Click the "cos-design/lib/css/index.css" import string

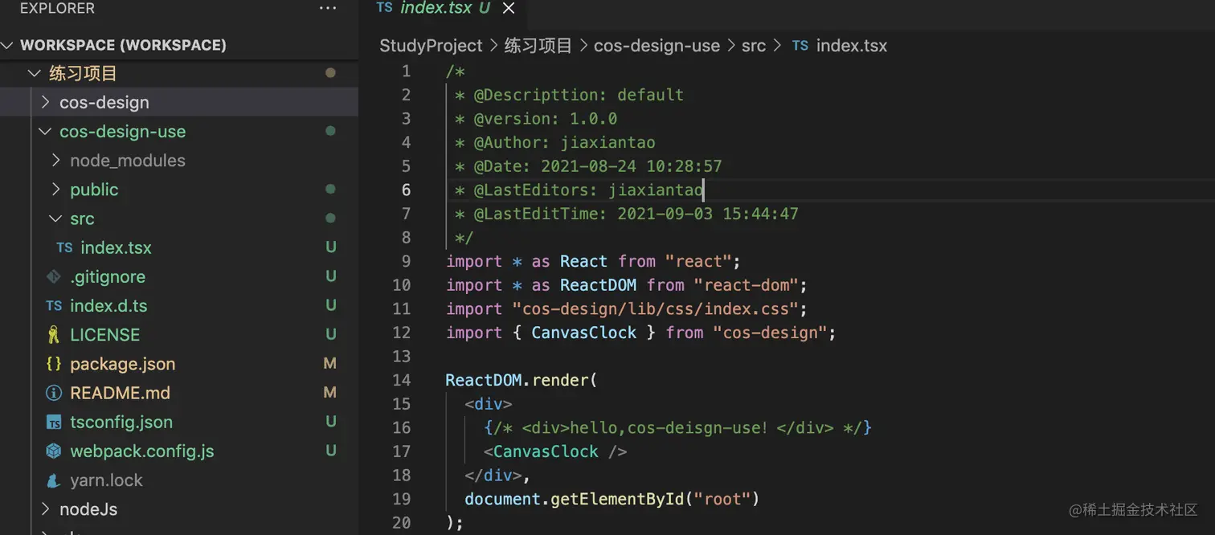[660, 309]
